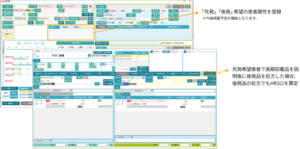Go to previous month in calendar
The height and width of the screenshot is (149, 300).
(19, 43)
